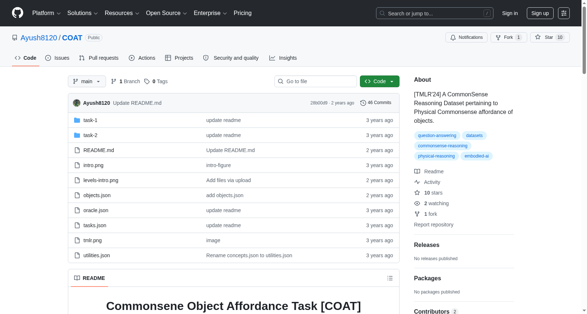Open the Insights tab
The width and height of the screenshot is (587, 314).
point(283,58)
